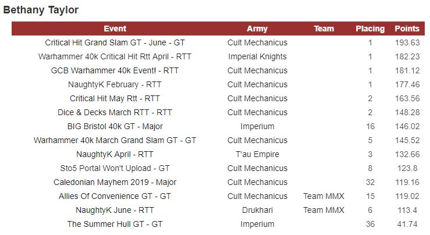Sort table by Points header
Screen dimensions: 430x235
[407, 29]
